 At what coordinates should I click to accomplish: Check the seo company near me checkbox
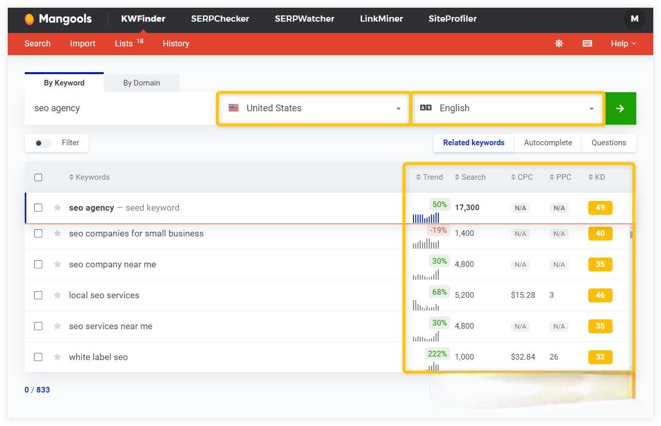click(x=38, y=264)
